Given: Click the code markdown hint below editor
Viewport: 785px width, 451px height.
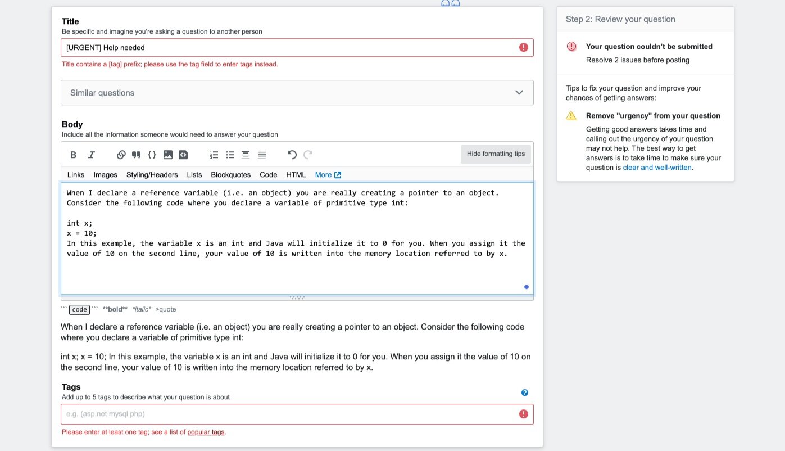Looking at the screenshot, I should (x=80, y=309).
